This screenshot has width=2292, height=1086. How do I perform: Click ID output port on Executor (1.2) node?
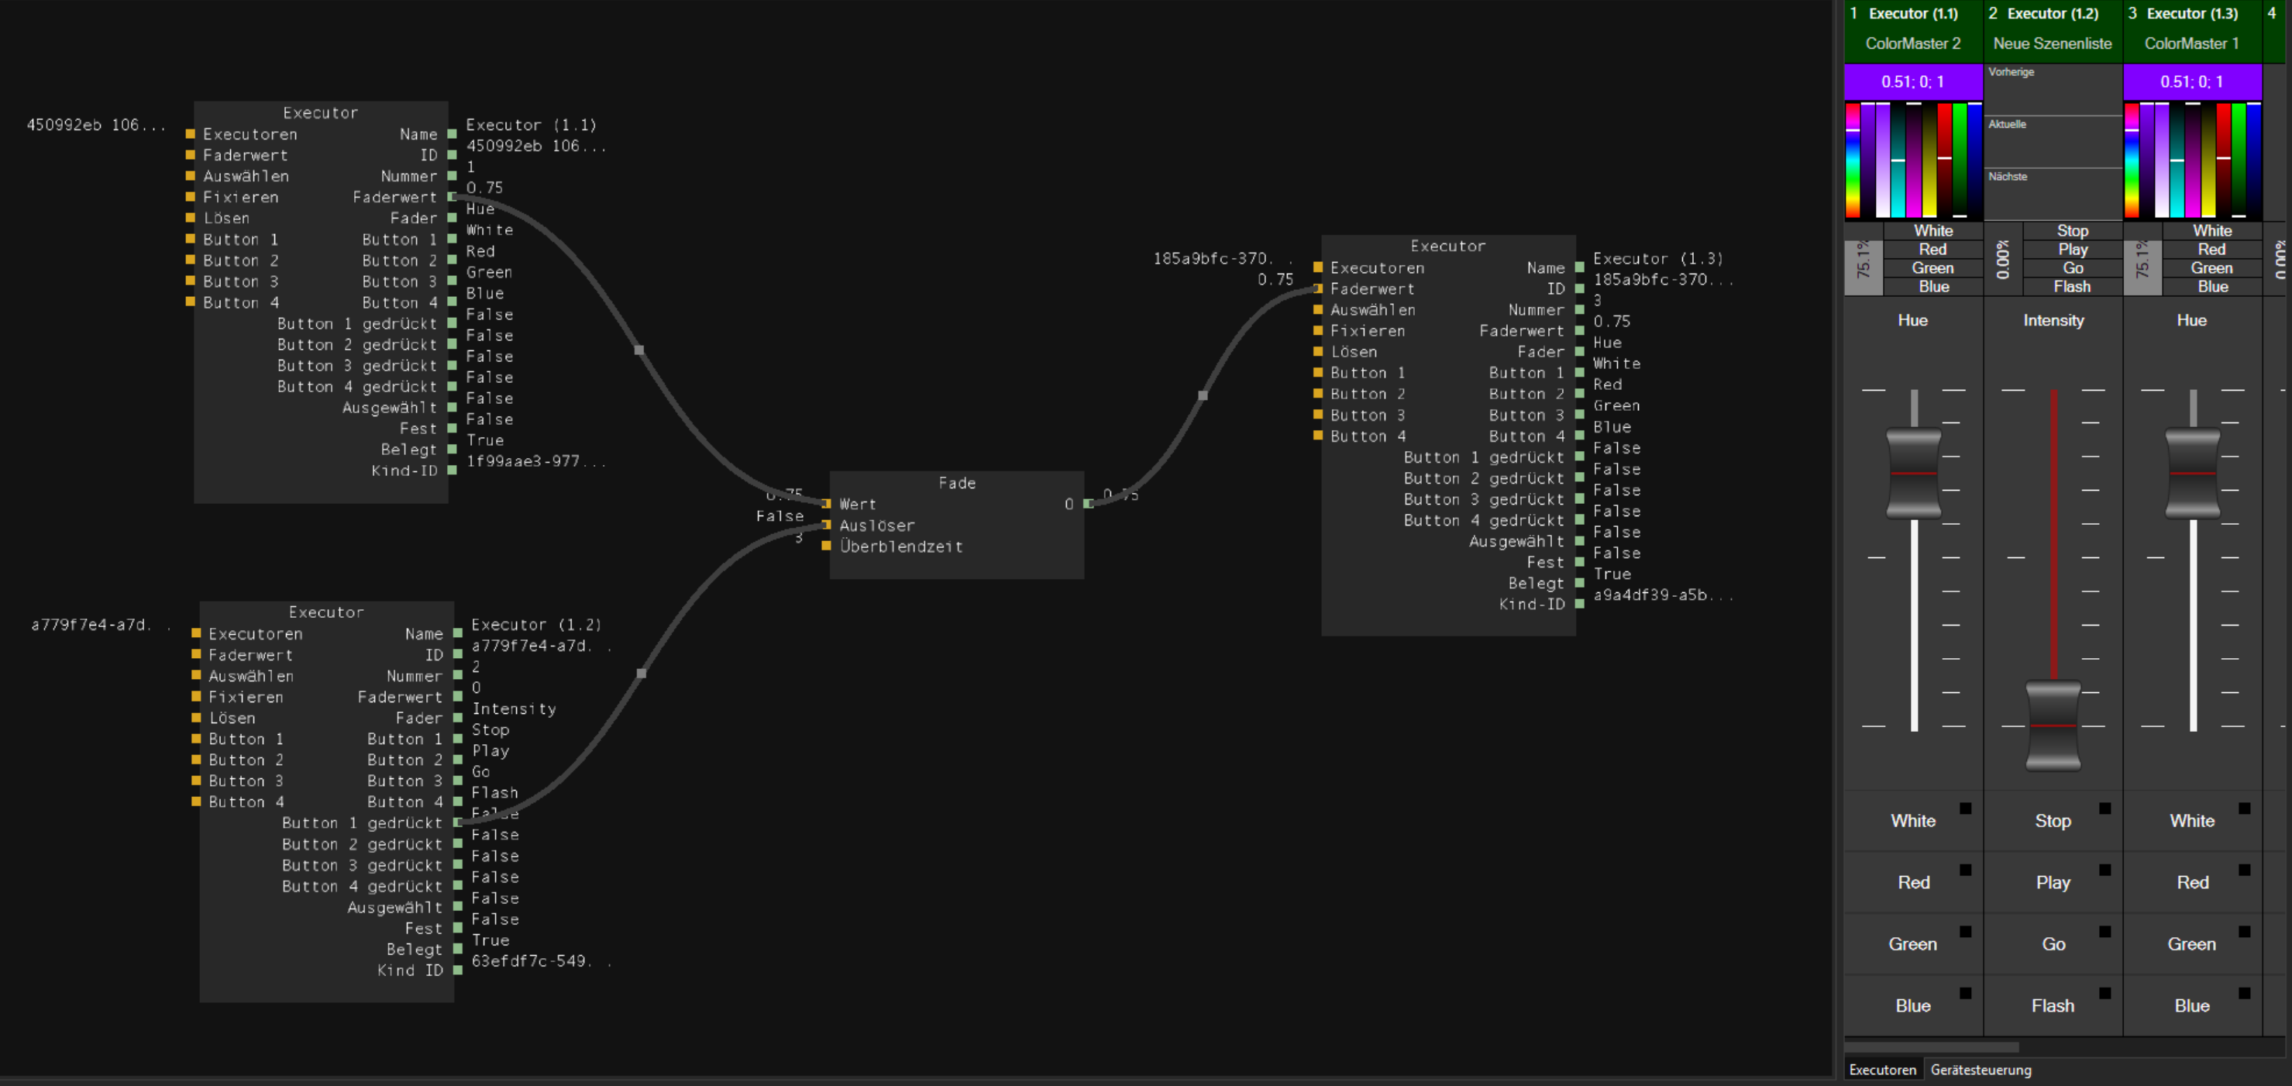457,654
